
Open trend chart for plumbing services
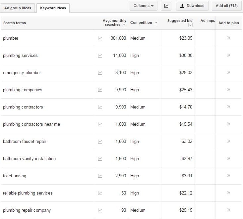100,56
